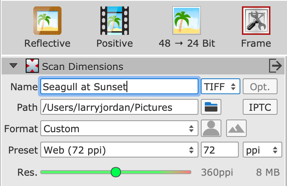Open the 48 → 24 Bit depth icon

coord(187,21)
